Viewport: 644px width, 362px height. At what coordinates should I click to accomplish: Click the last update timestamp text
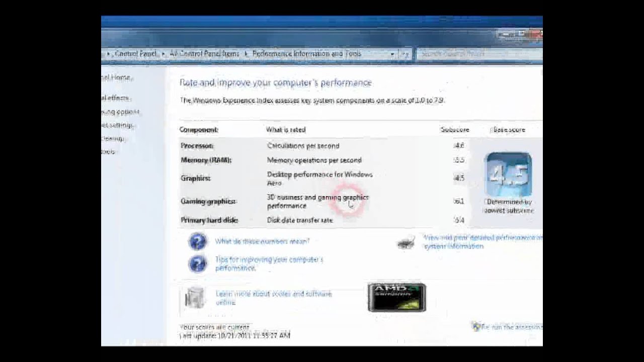[235, 335]
